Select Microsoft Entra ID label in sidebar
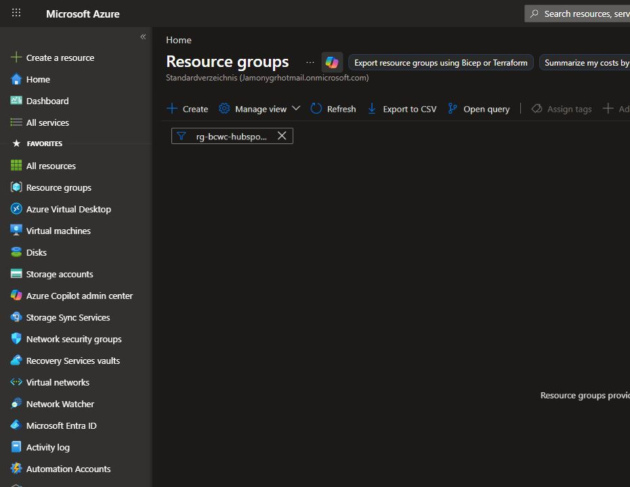The width and height of the screenshot is (630, 487). pos(62,426)
